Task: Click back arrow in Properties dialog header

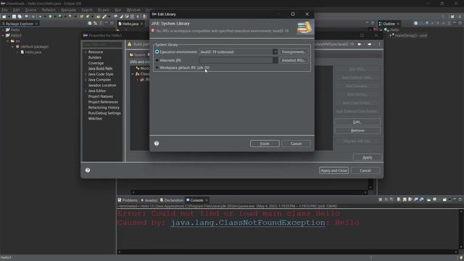Action: click(x=360, y=44)
